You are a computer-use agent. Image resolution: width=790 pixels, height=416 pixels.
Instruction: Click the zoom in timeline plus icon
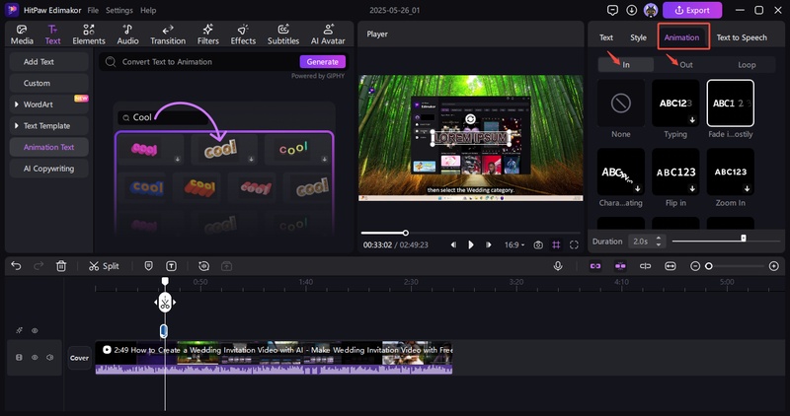(774, 266)
